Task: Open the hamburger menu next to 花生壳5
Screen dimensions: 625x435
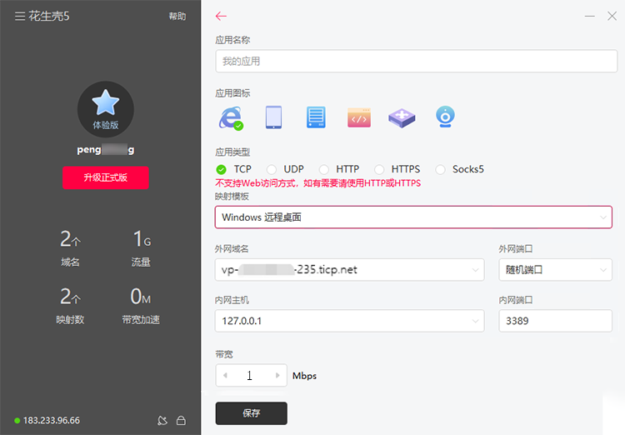Action: 20,16
